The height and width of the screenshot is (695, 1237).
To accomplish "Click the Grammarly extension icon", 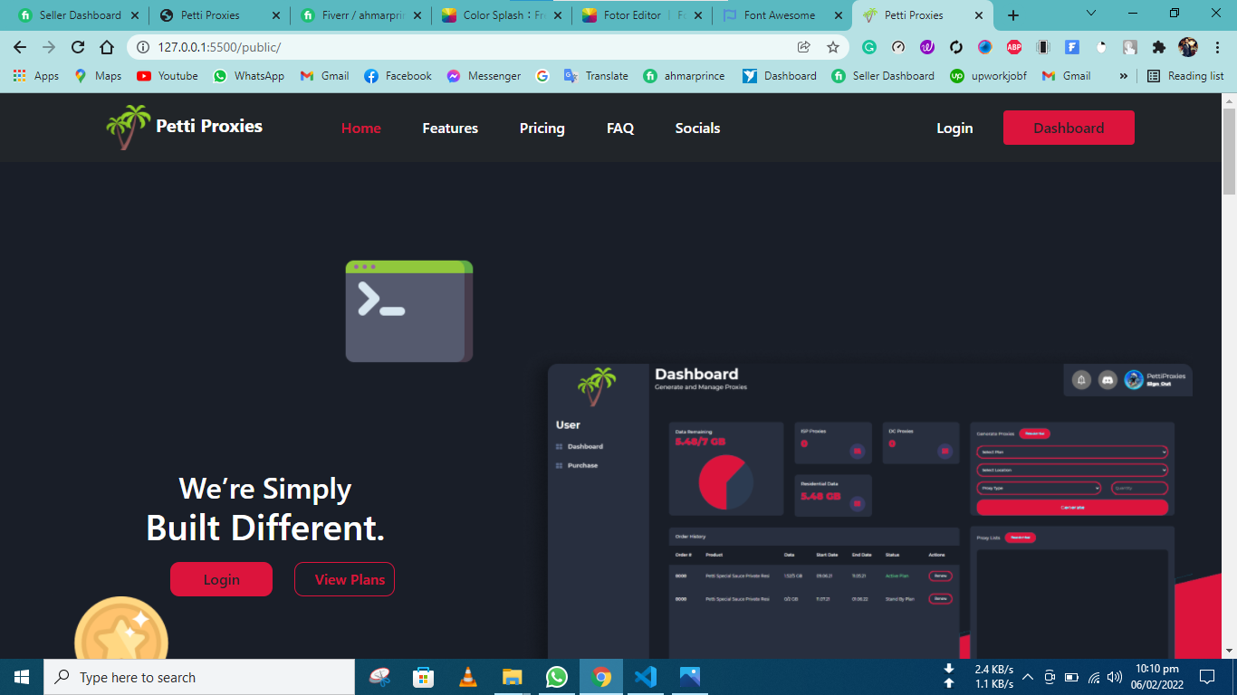I will 869,47.
